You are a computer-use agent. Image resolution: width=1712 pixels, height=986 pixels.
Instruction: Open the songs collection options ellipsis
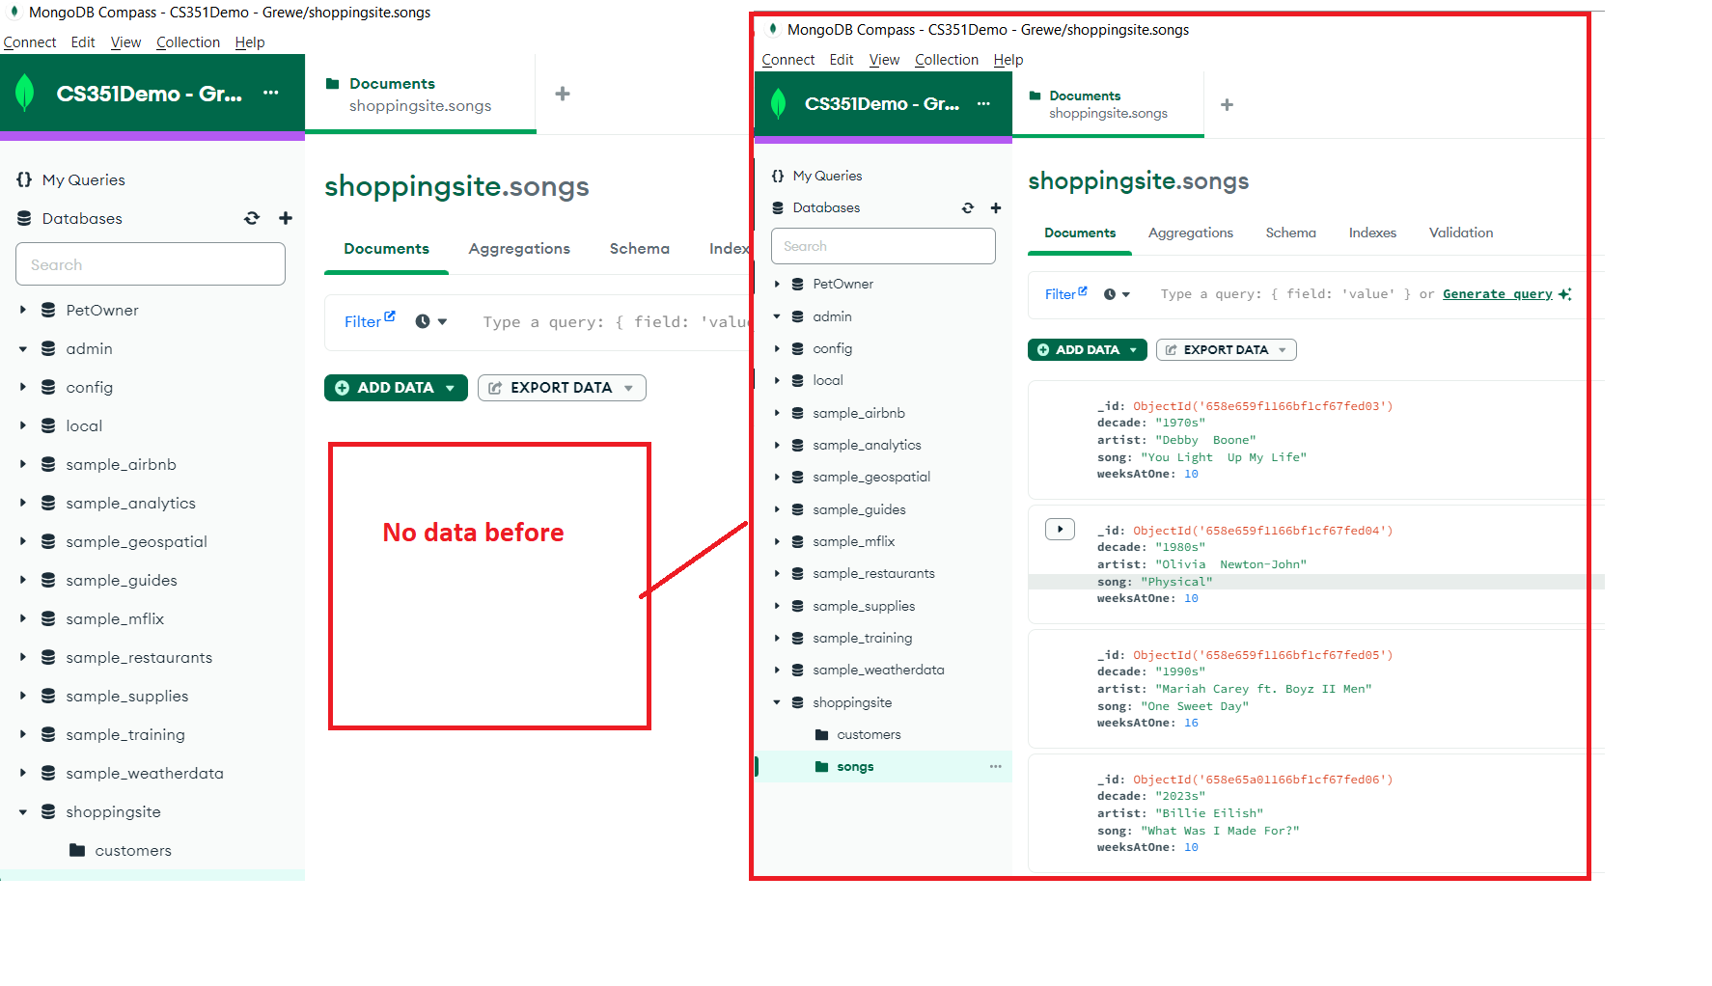click(x=995, y=767)
